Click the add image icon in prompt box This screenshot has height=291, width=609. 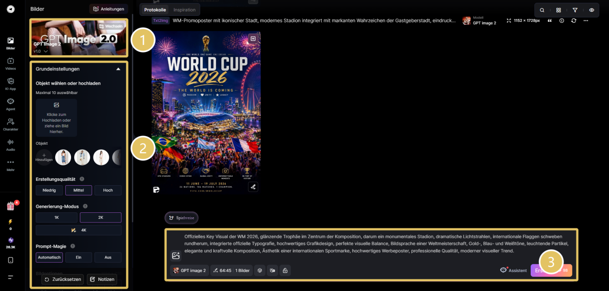pyautogui.click(x=176, y=256)
